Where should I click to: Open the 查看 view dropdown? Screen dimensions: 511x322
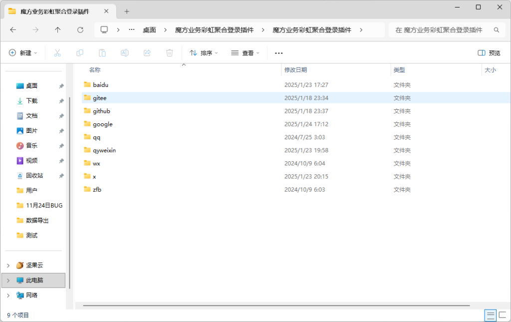coord(245,52)
